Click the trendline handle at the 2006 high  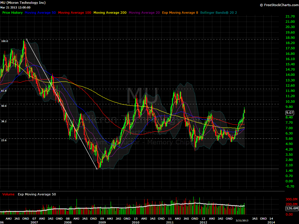pyautogui.click(x=27, y=39)
